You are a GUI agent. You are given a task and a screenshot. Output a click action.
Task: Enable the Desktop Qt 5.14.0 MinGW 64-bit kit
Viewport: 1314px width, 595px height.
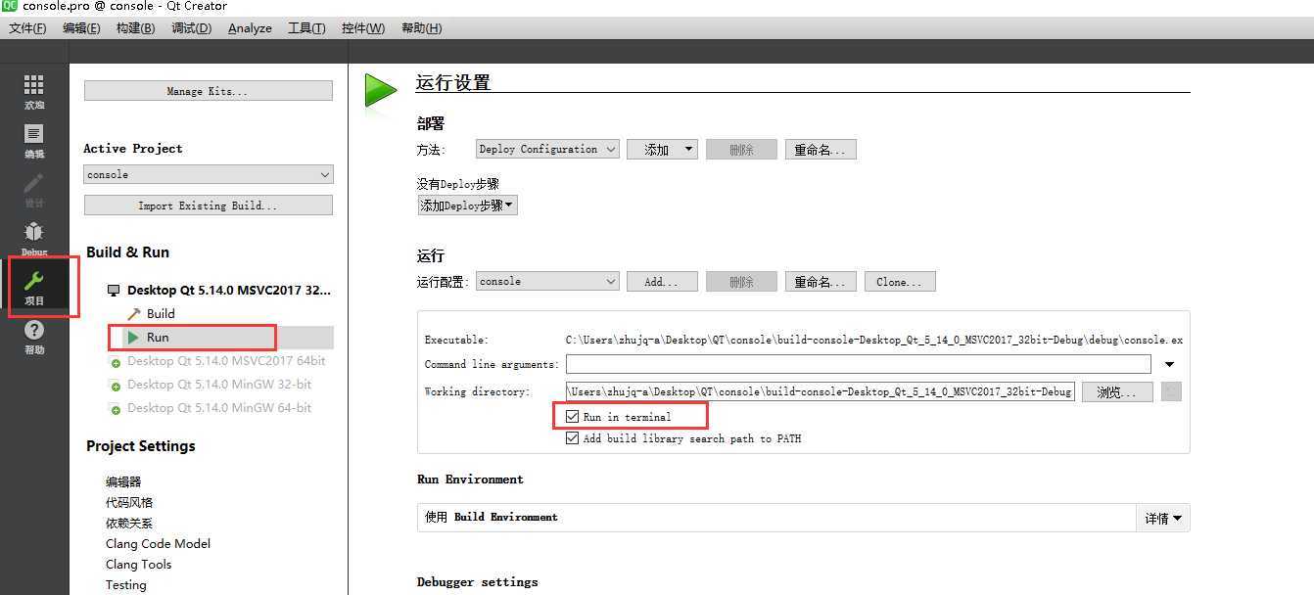(x=211, y=408)
